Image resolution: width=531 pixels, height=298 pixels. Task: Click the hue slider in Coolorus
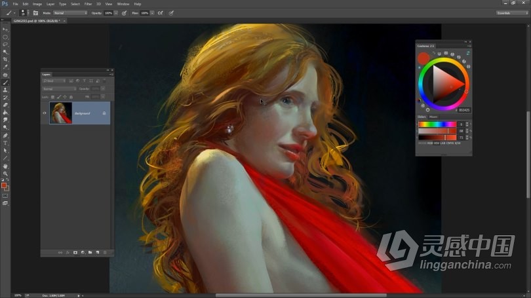pos(437,124)
